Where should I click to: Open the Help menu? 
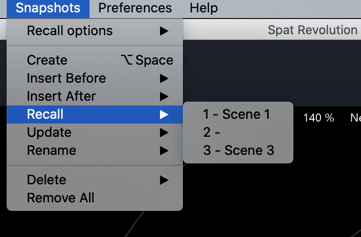[x=203, y=8]
